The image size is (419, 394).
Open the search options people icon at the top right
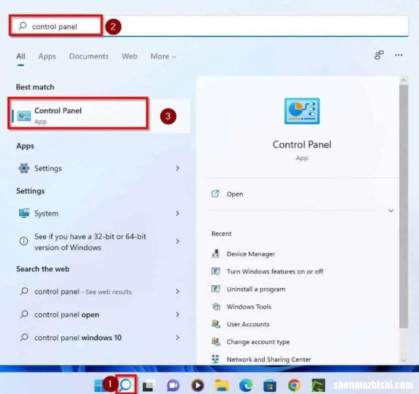pos(379,55)
